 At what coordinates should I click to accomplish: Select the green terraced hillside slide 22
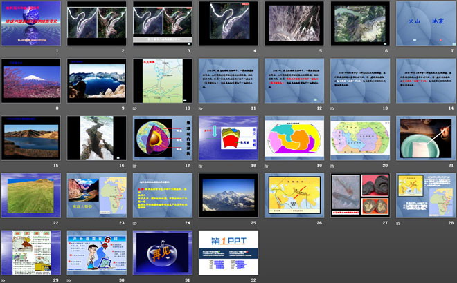tap(30, 195)
